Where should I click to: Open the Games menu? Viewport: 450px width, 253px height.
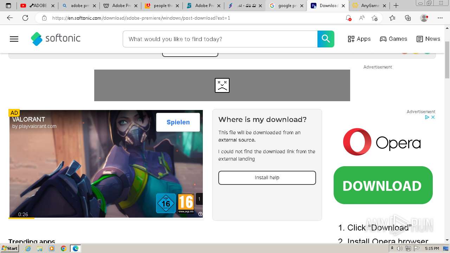click(393, 39)
